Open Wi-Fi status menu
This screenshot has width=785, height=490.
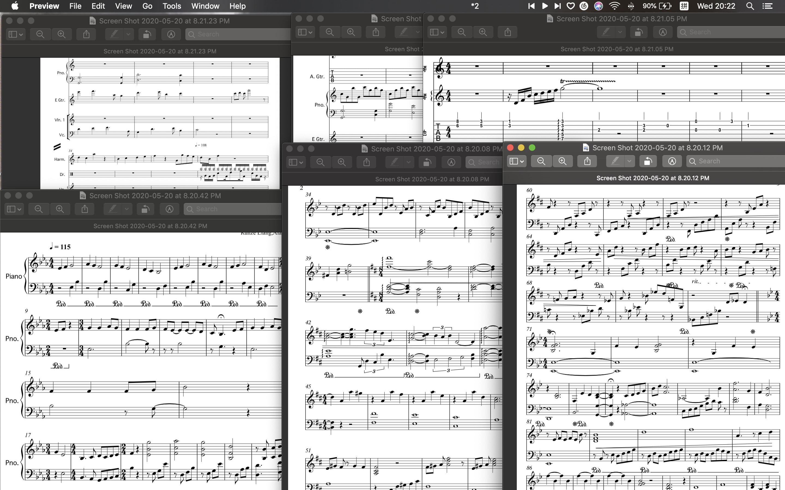click(615, 6)
